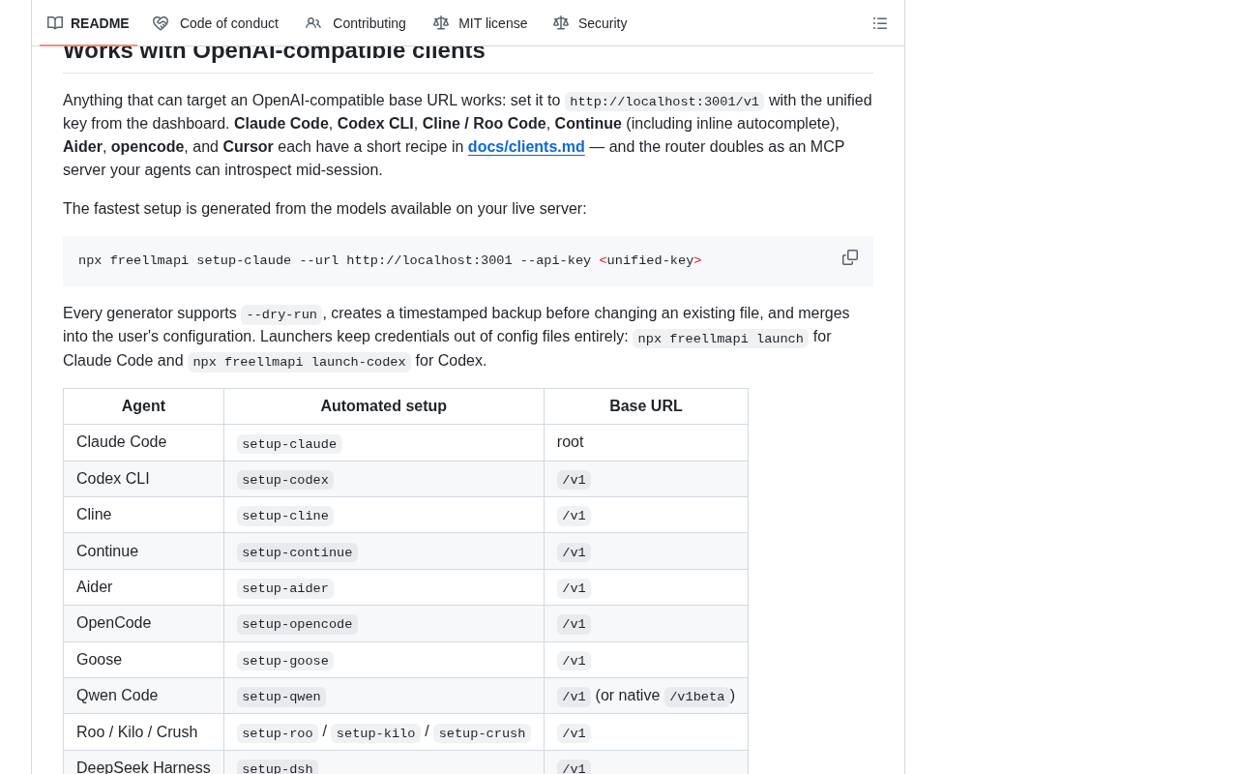1238x774 pixels.
Task: Click the Qwen Code table cell
Action: coord(143,696)
